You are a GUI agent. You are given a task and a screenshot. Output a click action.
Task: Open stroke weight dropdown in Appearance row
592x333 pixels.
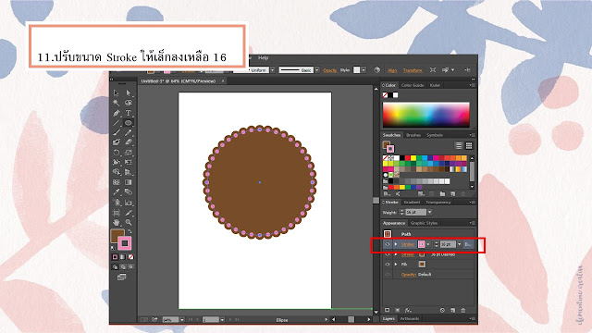[459, 244]
